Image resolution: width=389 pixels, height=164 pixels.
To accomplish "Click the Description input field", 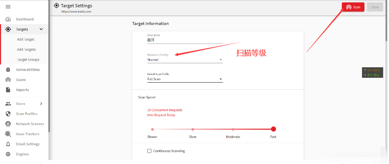I will point(185,40).
